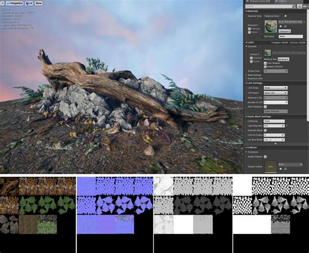Image resolution: width=309 pixels, height=253 pixels.
Task: Enable Highlight checkbox for Section 0
Action: tap(252, 58)
